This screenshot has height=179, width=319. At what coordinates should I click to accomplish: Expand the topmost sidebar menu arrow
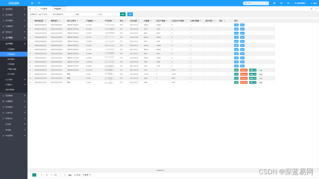point(25,9)
